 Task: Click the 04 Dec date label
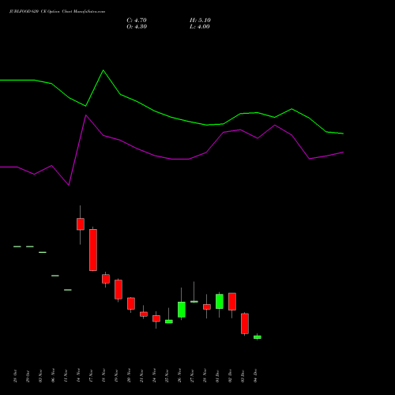tap(255, 376)
